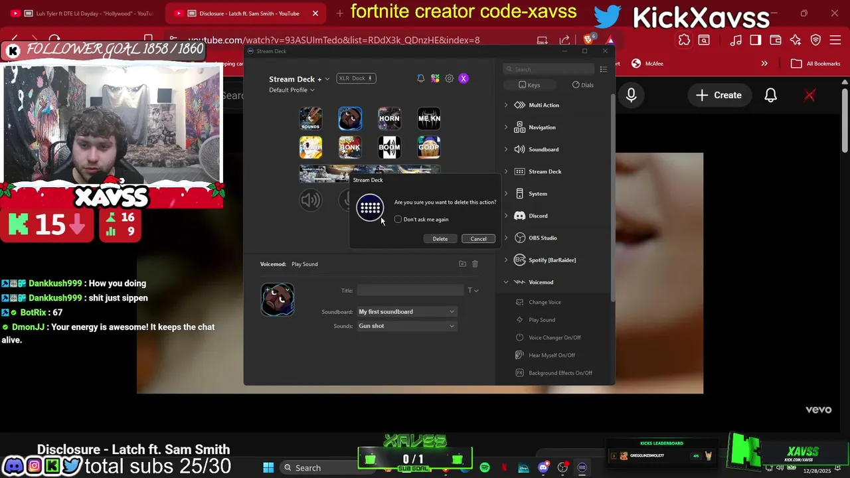This screenshot has width=850, height=478.
Task: Click YouTube voice search microphone
Action: pyautogui.click(x=631, y=95)
